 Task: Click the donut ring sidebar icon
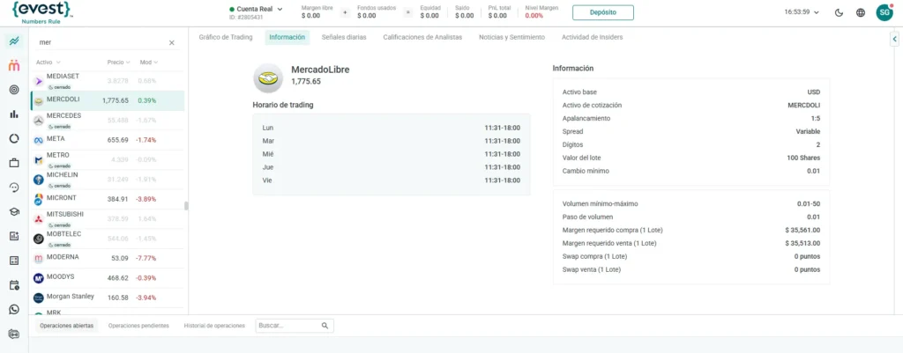(14, 138)
